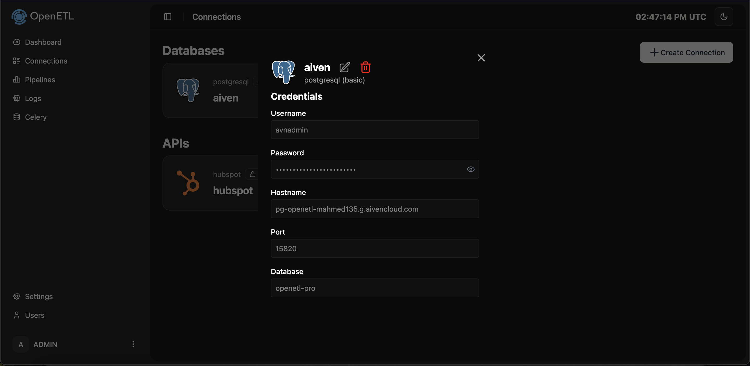Click the Credentials heading

[x=296, y=96]
